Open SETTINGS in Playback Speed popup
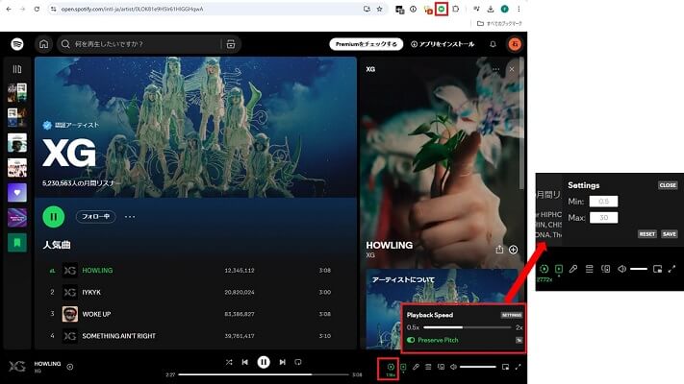The height and width of the screenshot is (384, 684). (512, 315)
